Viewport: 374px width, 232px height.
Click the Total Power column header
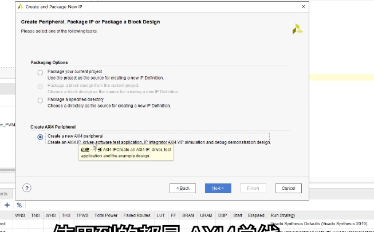(x=106, y=215)
